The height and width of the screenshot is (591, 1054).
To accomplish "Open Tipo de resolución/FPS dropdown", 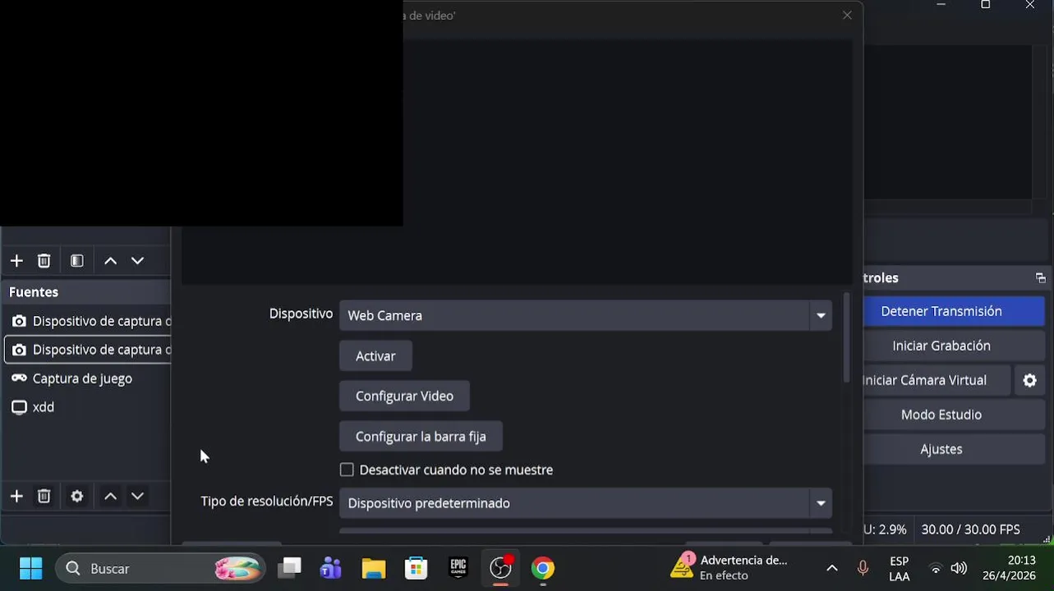I will click(586, 503).
